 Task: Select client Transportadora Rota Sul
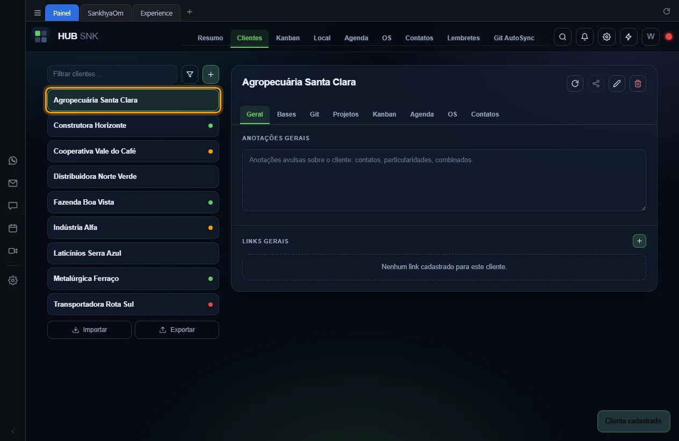[133, 305]
